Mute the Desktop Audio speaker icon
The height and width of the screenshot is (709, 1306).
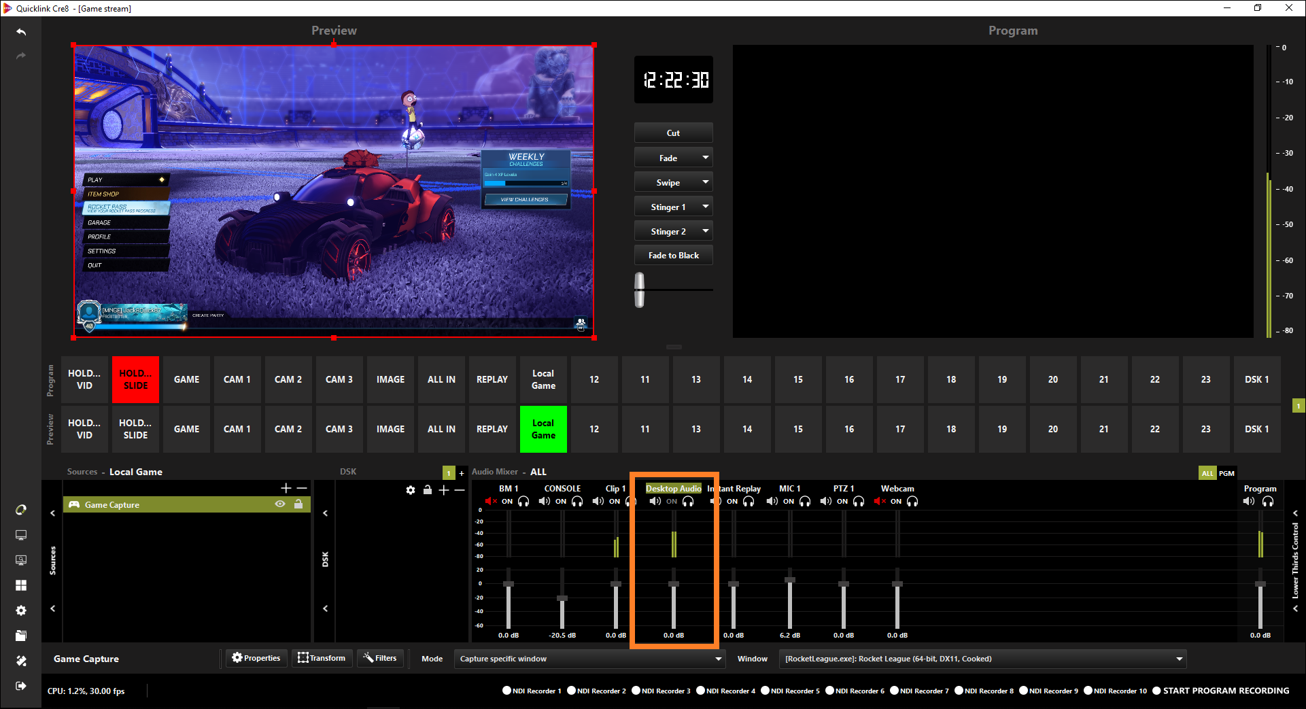pos(655,502)
